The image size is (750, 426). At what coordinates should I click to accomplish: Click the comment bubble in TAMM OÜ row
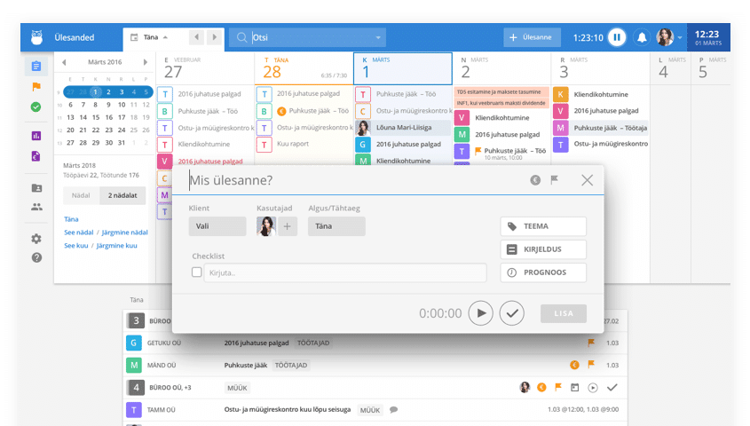(394, 410)
